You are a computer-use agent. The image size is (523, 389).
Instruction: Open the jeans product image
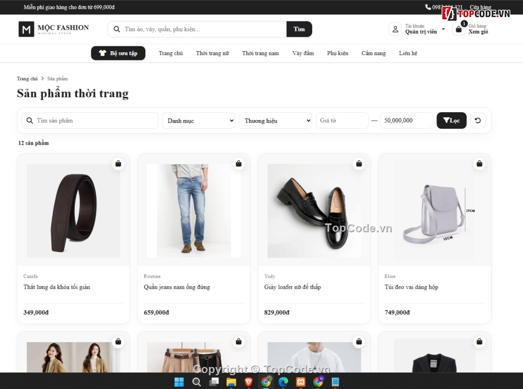point(194,211)
